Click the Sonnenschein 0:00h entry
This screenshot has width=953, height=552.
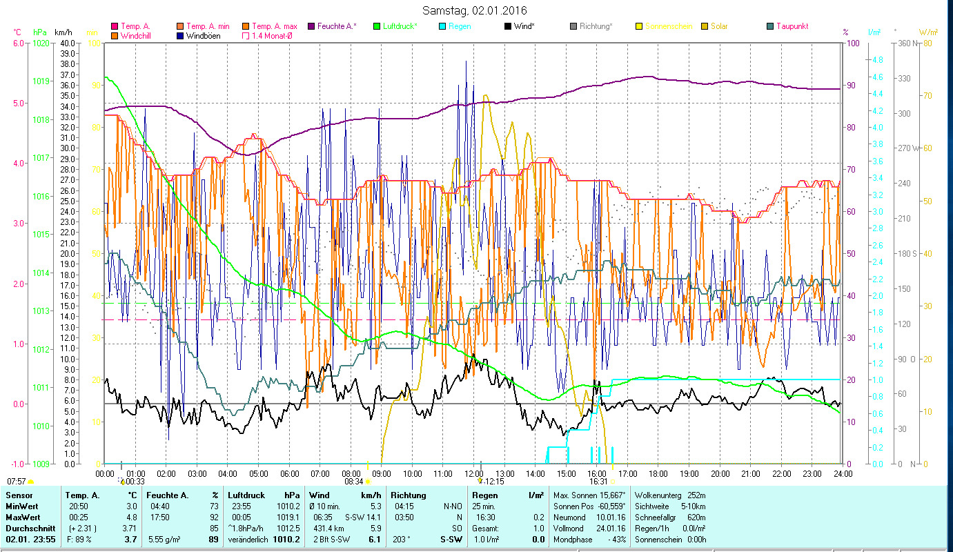pyautogui.click(x=669, y=539)
